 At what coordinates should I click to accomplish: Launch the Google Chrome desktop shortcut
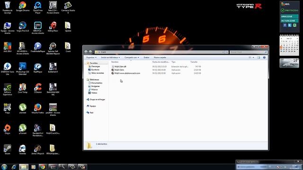click(23, 6)
